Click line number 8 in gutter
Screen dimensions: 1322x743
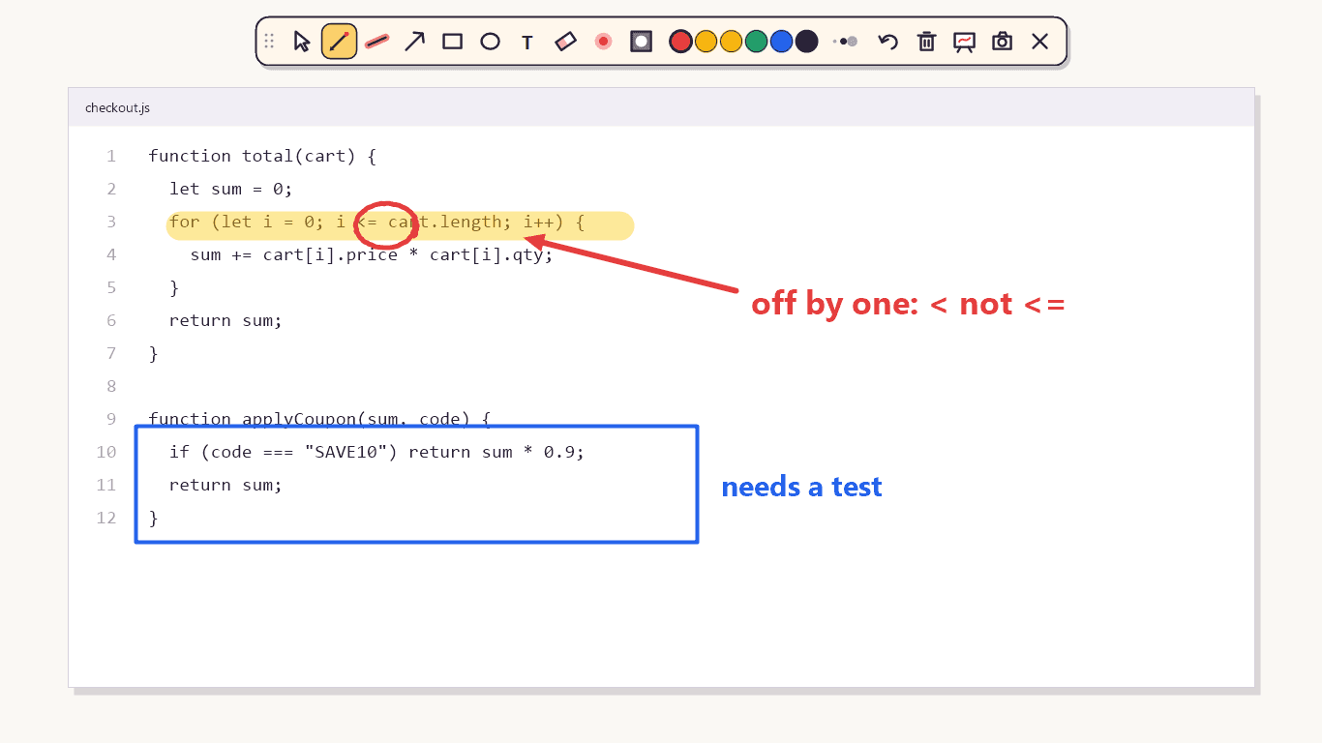coord(111,386)
